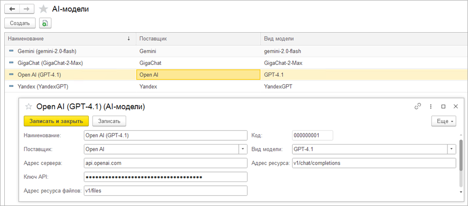Edit the Адрес ресурса файлов field v1/files

pos(165,191)
